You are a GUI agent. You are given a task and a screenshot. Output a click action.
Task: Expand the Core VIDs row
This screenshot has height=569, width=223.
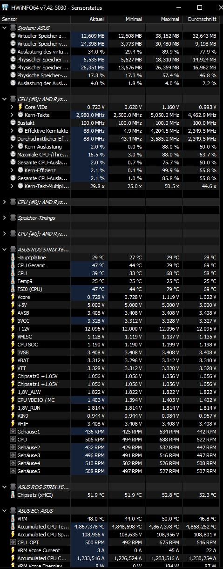coord(13,107)
